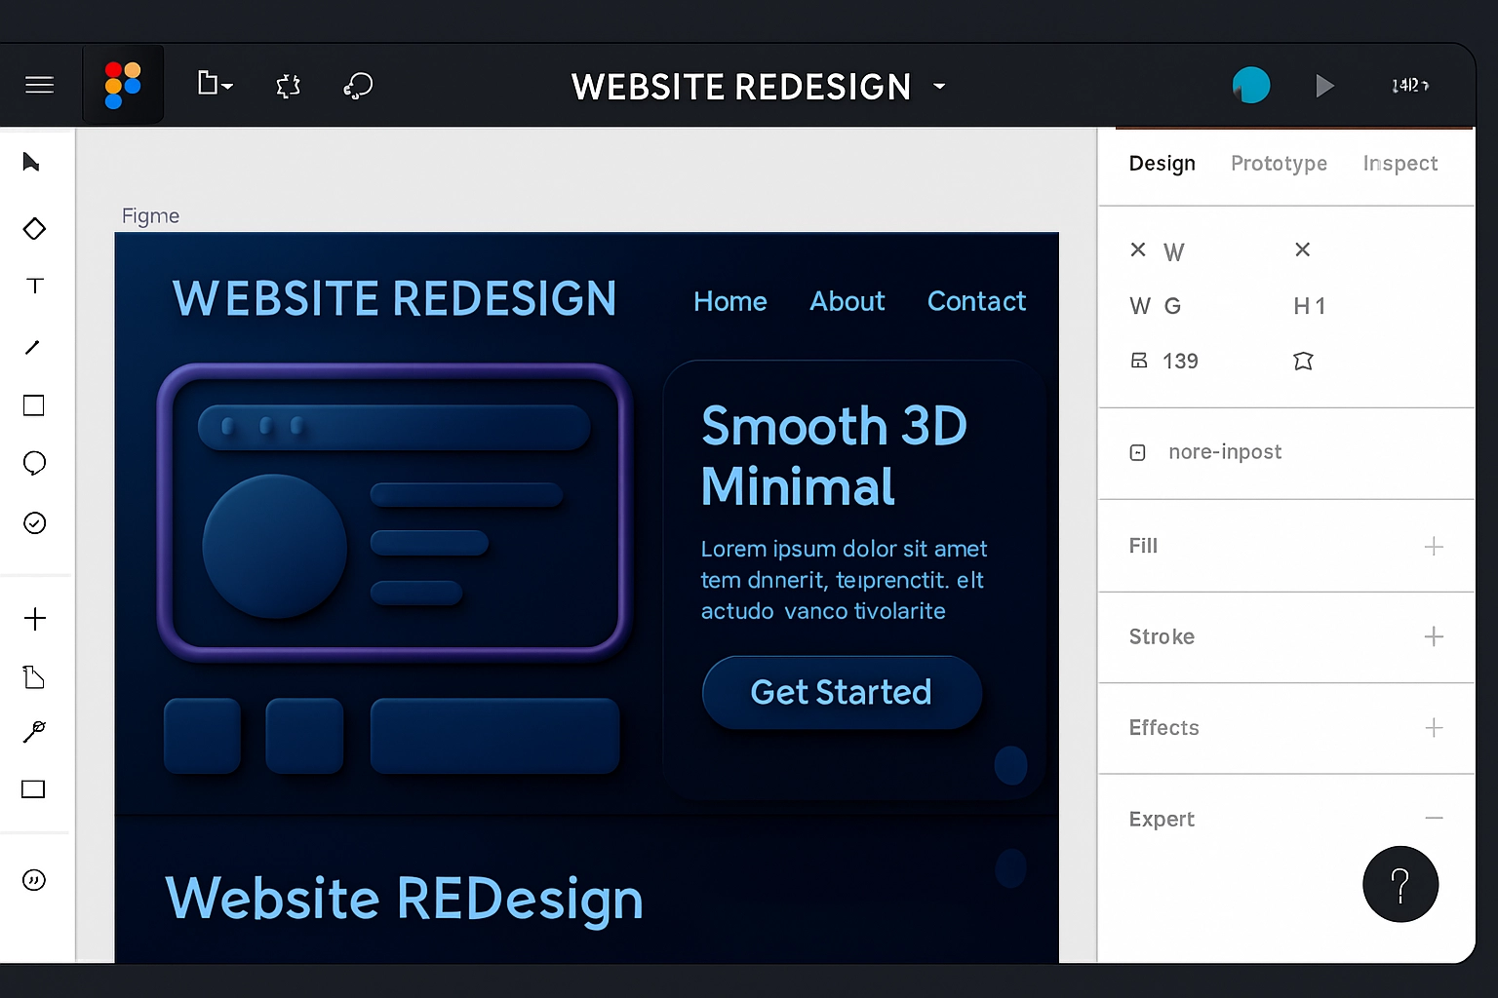Open the hamburger main menu
Image resolution: width=1498 pixels, height=998 pixels.
[x=39, y=86]
